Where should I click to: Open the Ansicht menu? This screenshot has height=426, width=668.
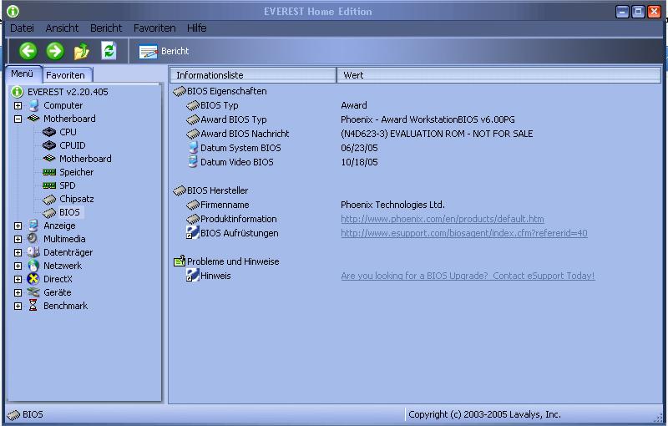(62, 28)
